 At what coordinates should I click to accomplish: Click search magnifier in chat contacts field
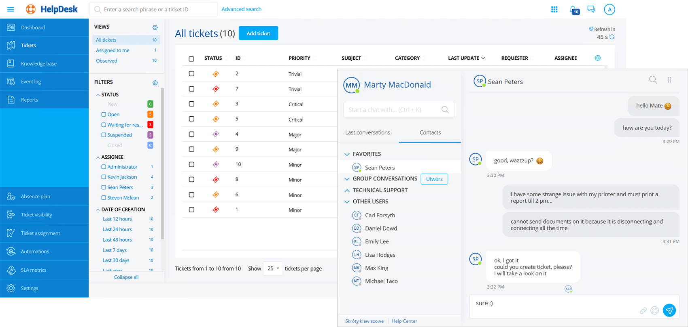point(445,110)
